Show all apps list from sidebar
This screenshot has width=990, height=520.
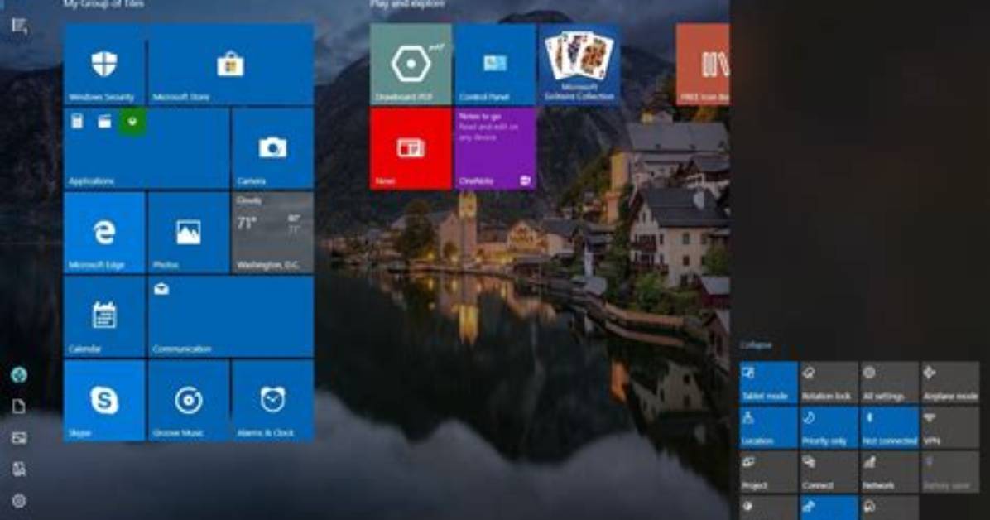(19, 26)
